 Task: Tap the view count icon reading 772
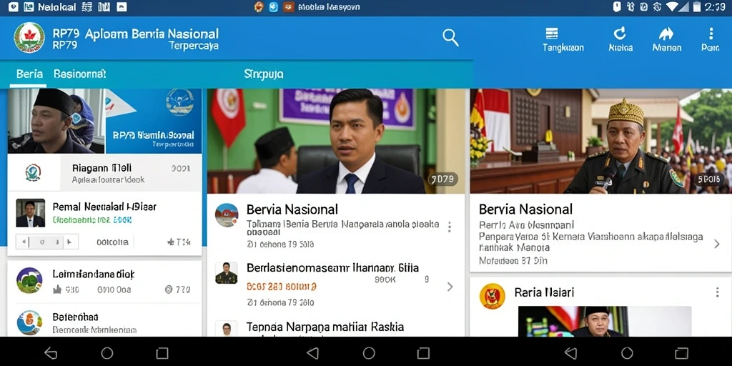169,290
